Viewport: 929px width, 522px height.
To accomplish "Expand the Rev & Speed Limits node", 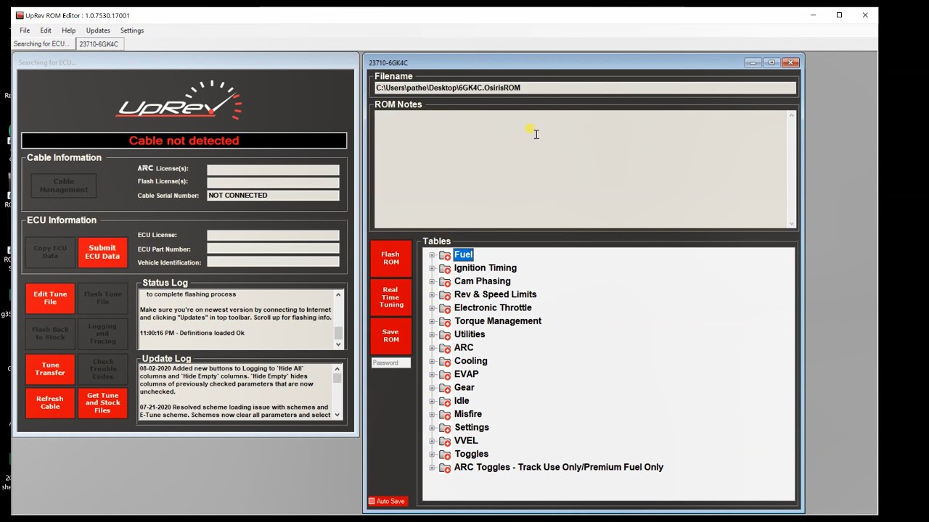I will (x=432, y=295).
